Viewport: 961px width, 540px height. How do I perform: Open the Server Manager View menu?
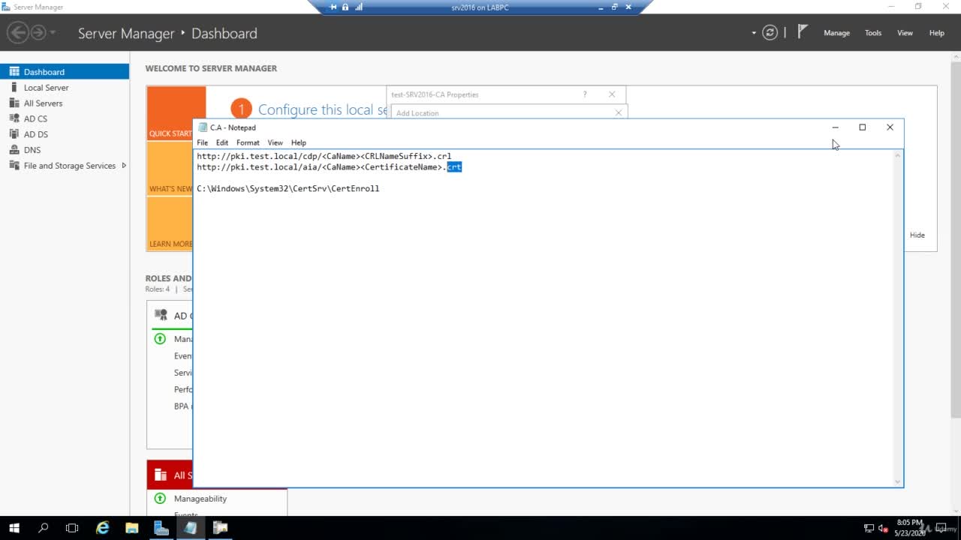pyautogui.click(x=905, y=33)
